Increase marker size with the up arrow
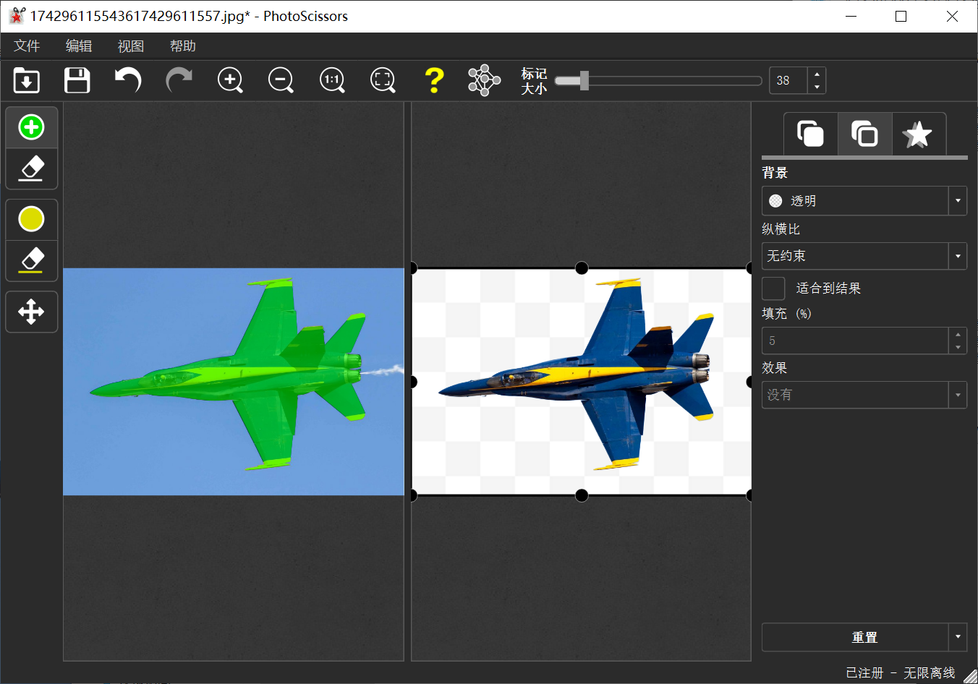978x684 pixels. [817, 74]
